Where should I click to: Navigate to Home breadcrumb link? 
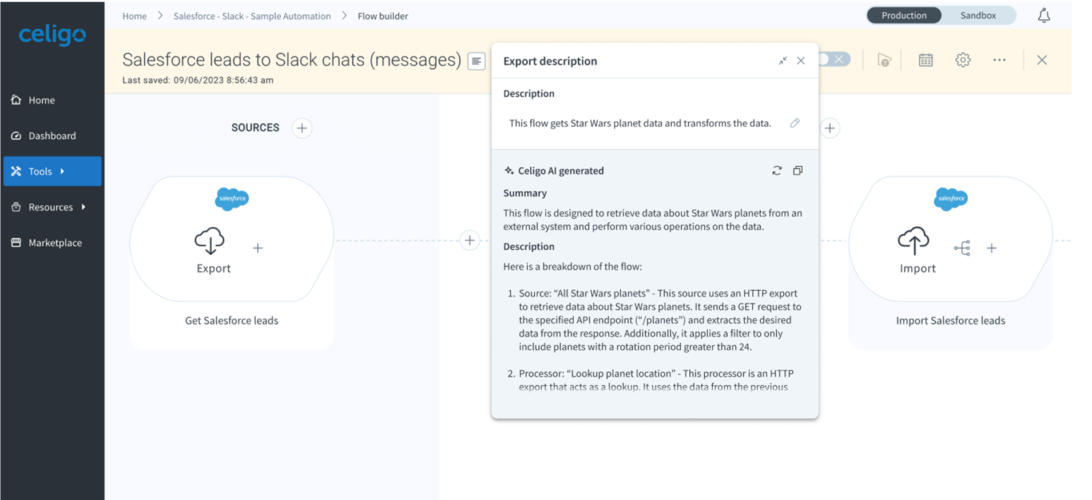coord(134,16)
